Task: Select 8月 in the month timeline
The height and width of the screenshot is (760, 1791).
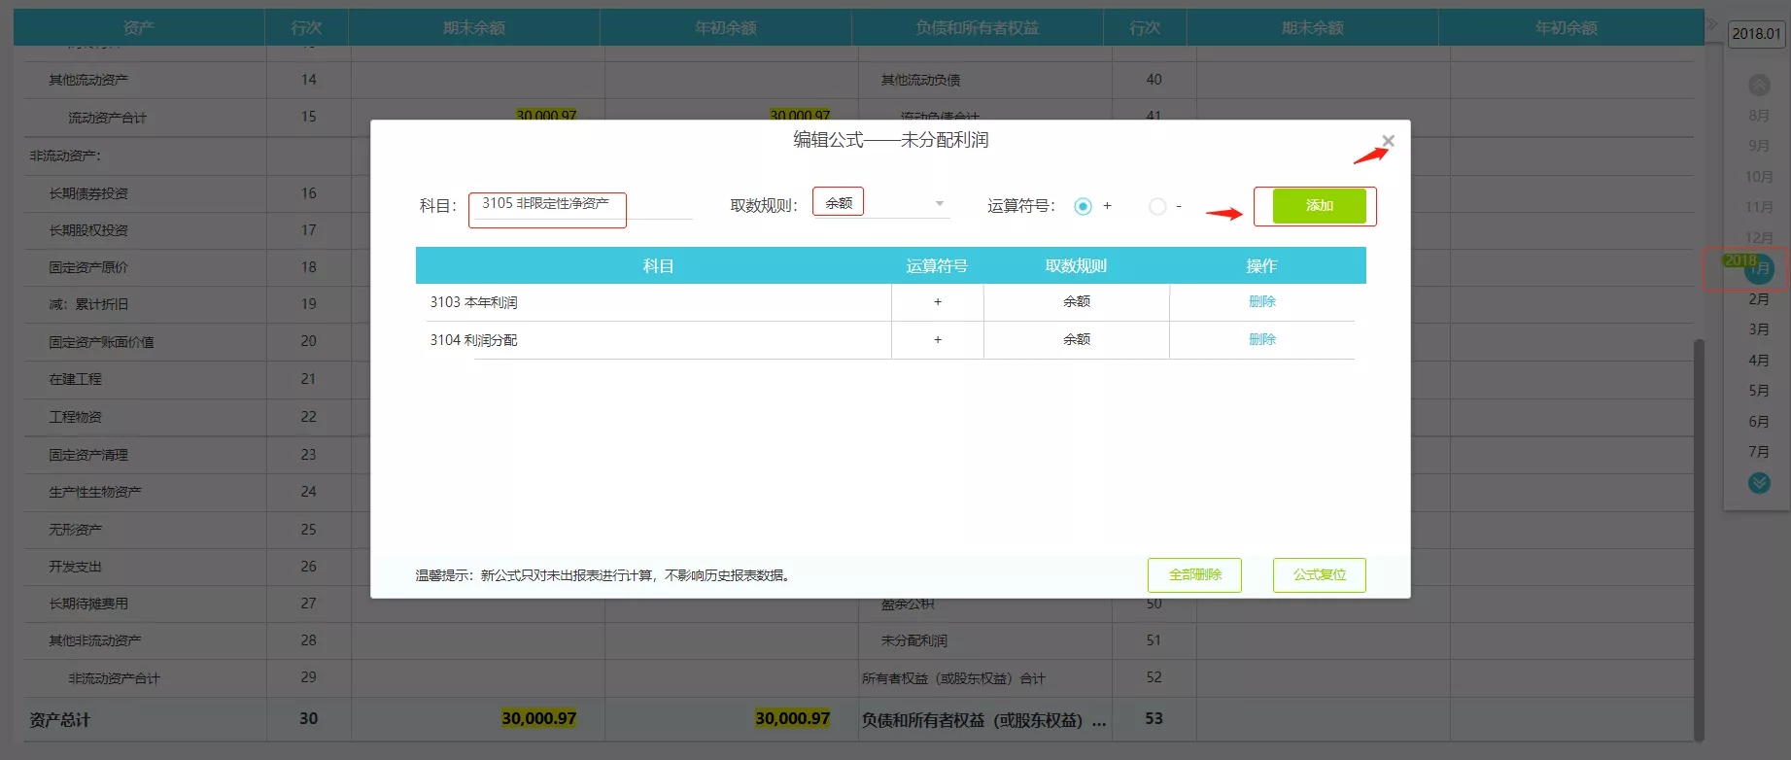Action: click(x=1759, y=116)
